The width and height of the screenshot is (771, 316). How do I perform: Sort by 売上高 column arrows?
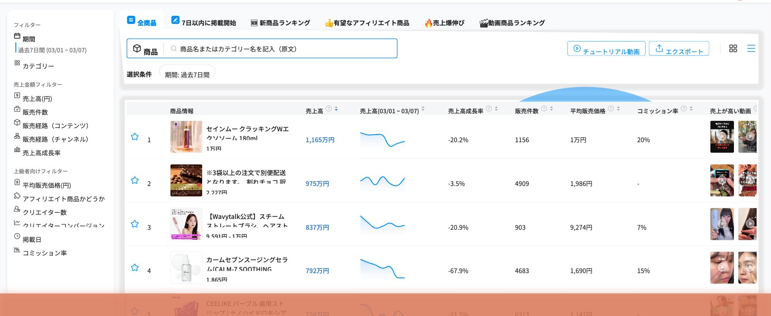(336, 109)
